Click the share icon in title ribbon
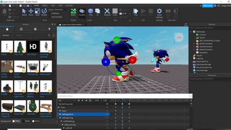 (218, 6)
